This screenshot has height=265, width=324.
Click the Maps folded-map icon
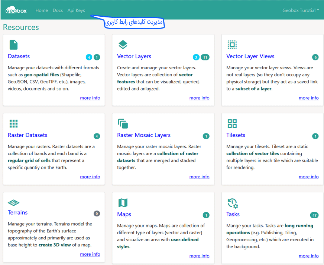click(123, 203)
